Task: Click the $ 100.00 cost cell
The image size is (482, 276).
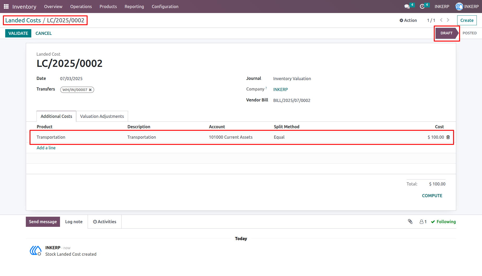Action: [x=436, y=137]
